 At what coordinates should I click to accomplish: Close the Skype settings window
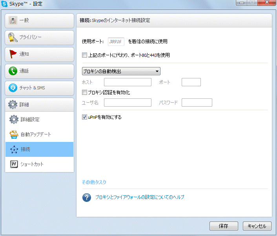pyautogui.click(x=267, y=2)
